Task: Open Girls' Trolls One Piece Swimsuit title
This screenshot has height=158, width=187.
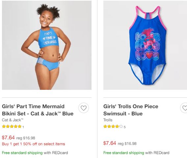Action: click(x=131, y=110)
